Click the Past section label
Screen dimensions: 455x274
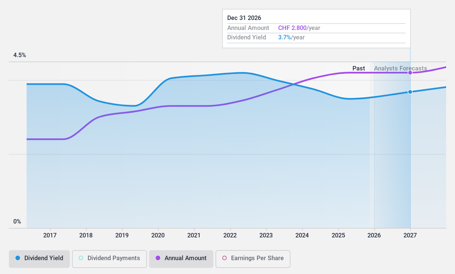(359, 68)
